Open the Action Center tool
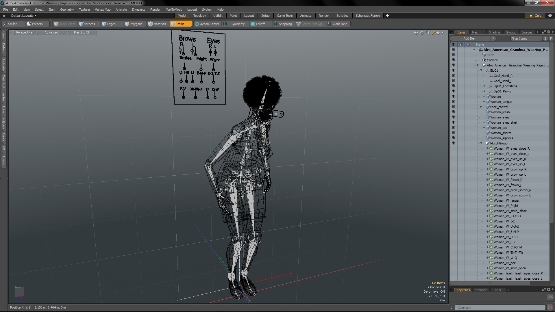Image resolution: width=555 pixels, height=312 pixels. 207,24
